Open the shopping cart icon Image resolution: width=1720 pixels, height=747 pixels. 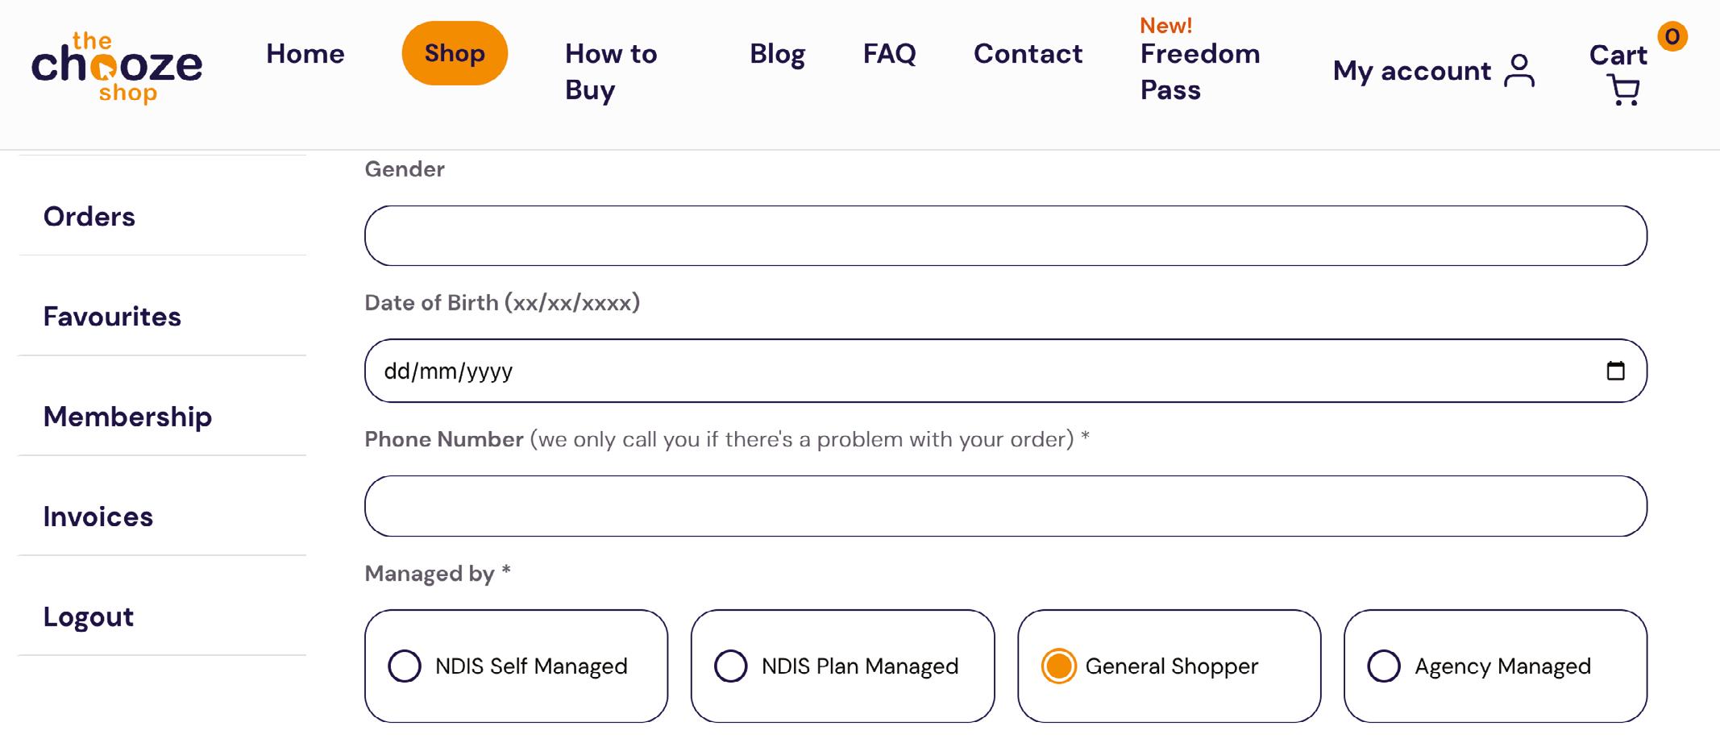pos(1623,89)
